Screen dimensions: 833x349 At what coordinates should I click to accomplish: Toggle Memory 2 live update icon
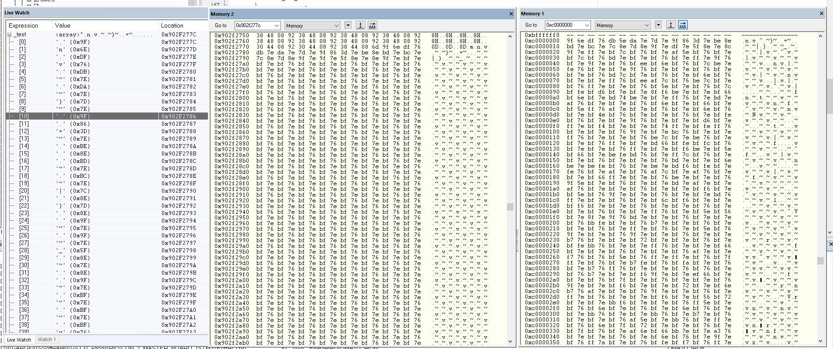(x=373, y=25)
